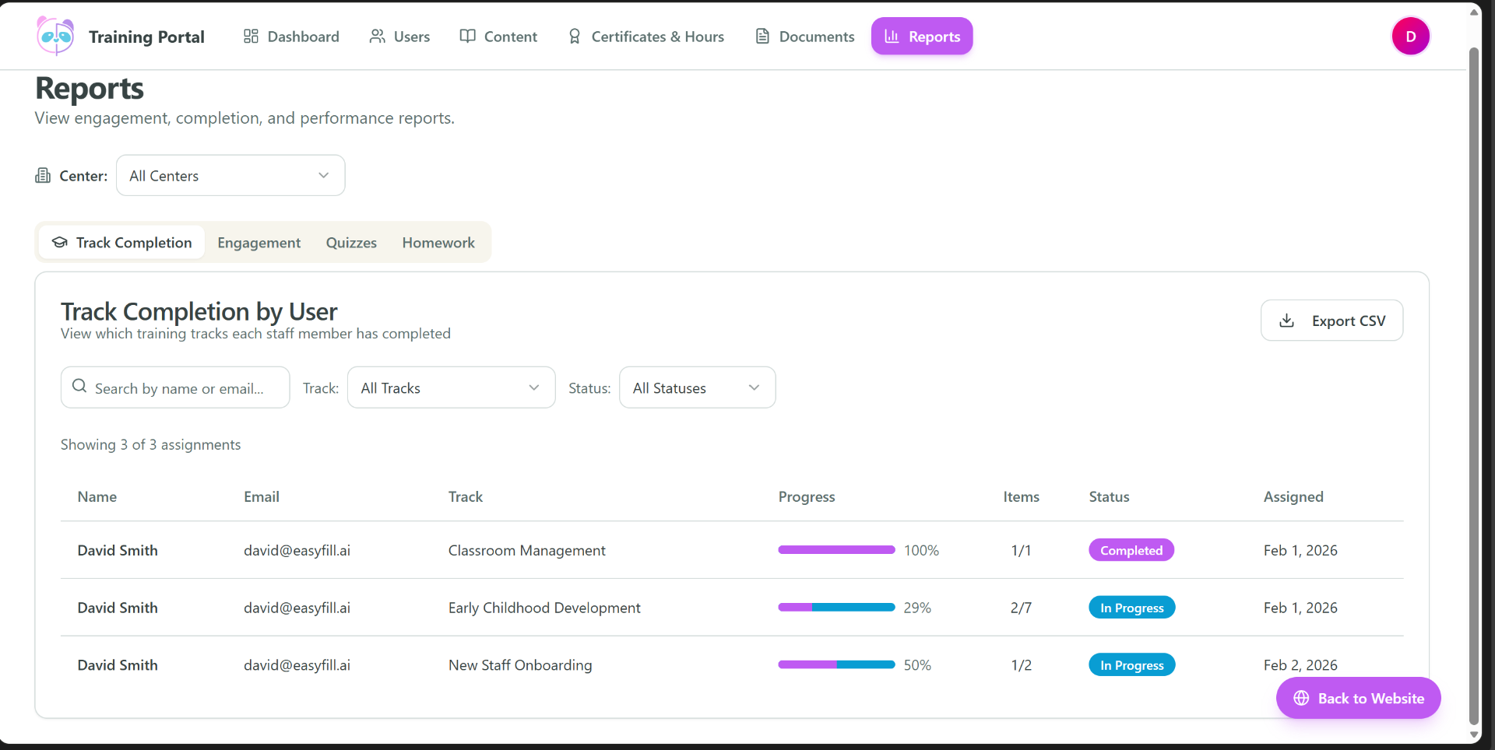
Task: Open the All Tracks filter dropdown
Action: pyautogui.click(x=452, y=387)
